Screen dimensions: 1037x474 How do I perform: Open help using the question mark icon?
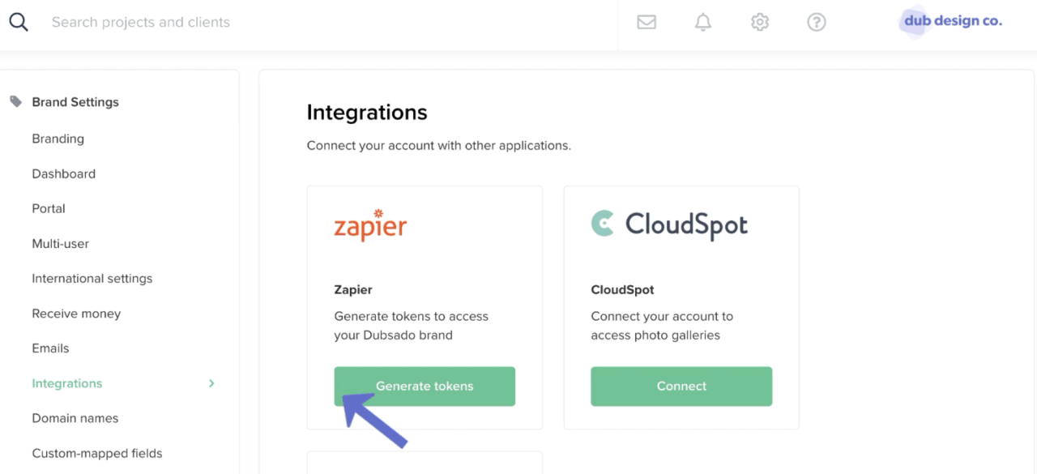[x=816, y=22]
